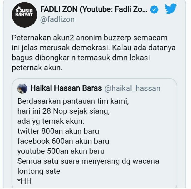Viewport: 191px width, 189px height.
Task: Click the '*HH' signature in quoted tweet
Action: pyautogui.click(x=24, y=181)
